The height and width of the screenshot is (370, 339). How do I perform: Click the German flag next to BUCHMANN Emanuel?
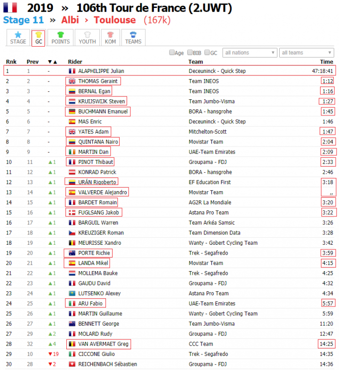pyautogui.click(x=72, y=112)
